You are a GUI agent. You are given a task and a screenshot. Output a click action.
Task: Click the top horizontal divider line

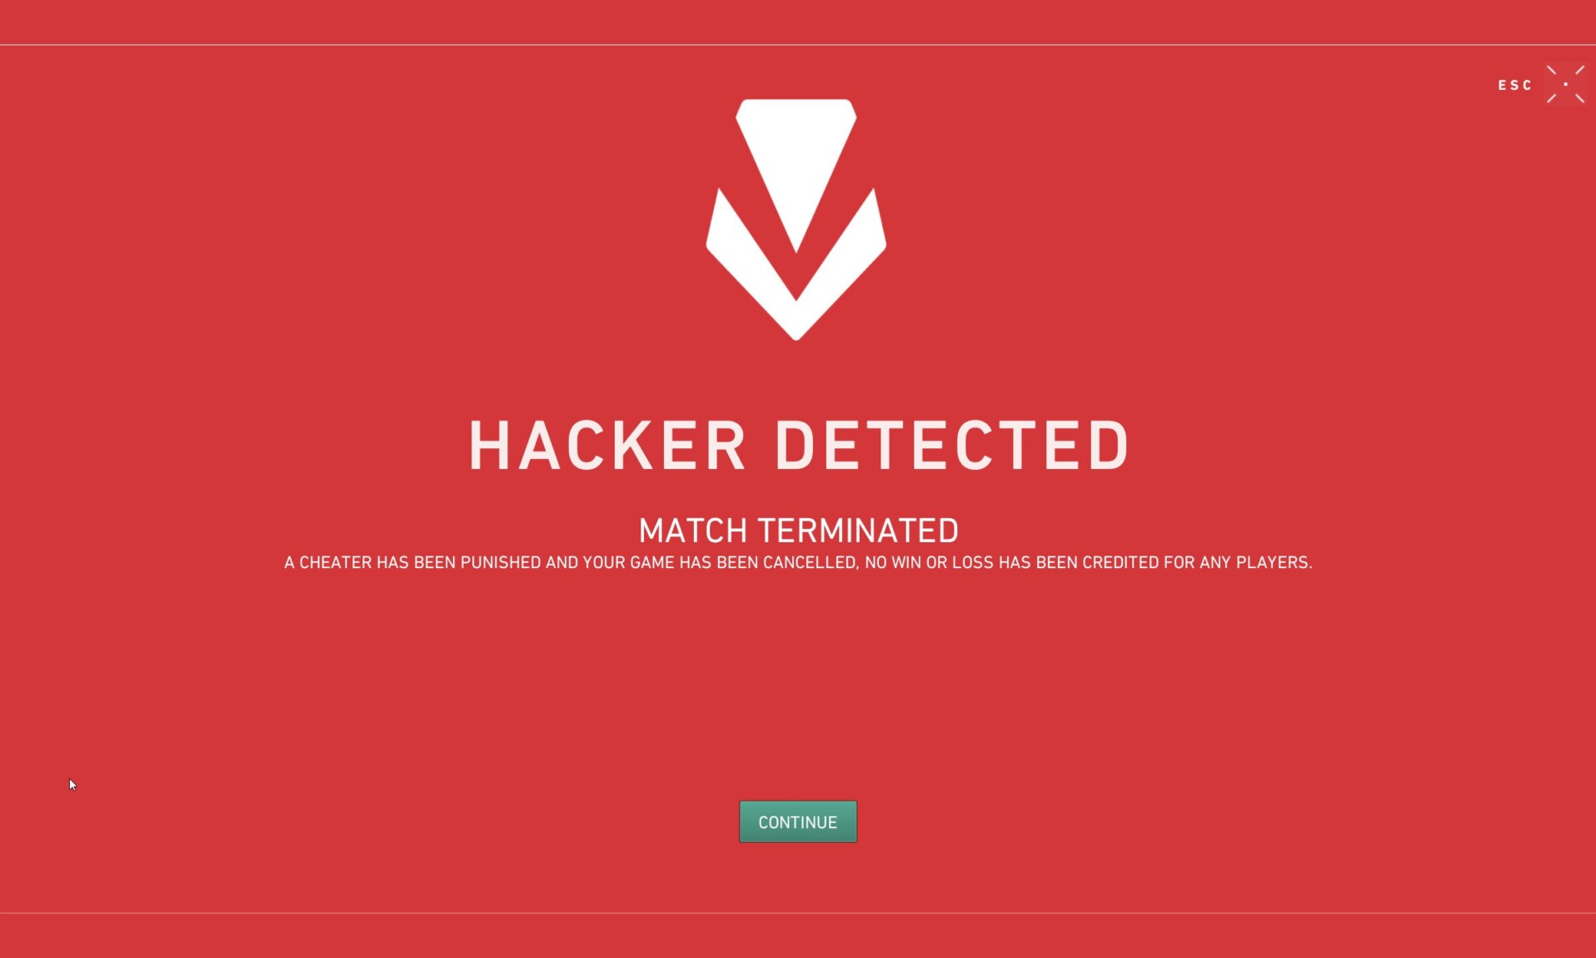coord(798,45)
